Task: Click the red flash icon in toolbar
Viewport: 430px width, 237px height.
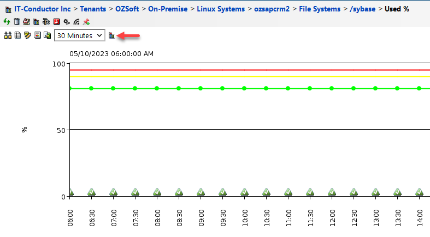Action: [56, 22]
